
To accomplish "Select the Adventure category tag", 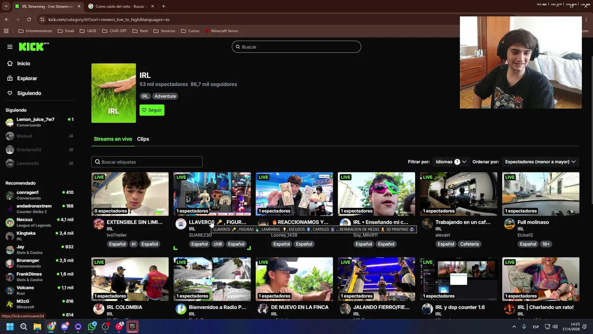I will pyautogui.click(x=165, y=96).
